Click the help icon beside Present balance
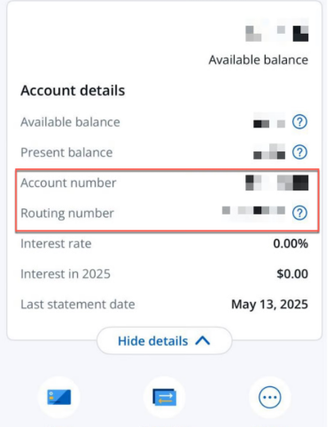This screenshot has height=427, width=333. pos(299,152)
